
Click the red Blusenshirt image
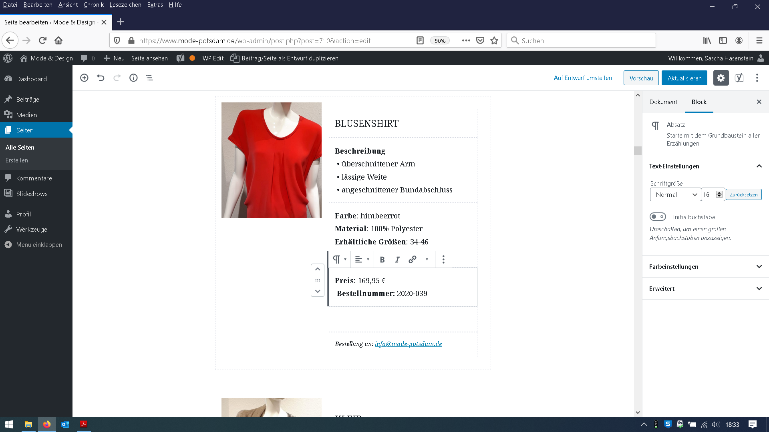tap(272, 160)
